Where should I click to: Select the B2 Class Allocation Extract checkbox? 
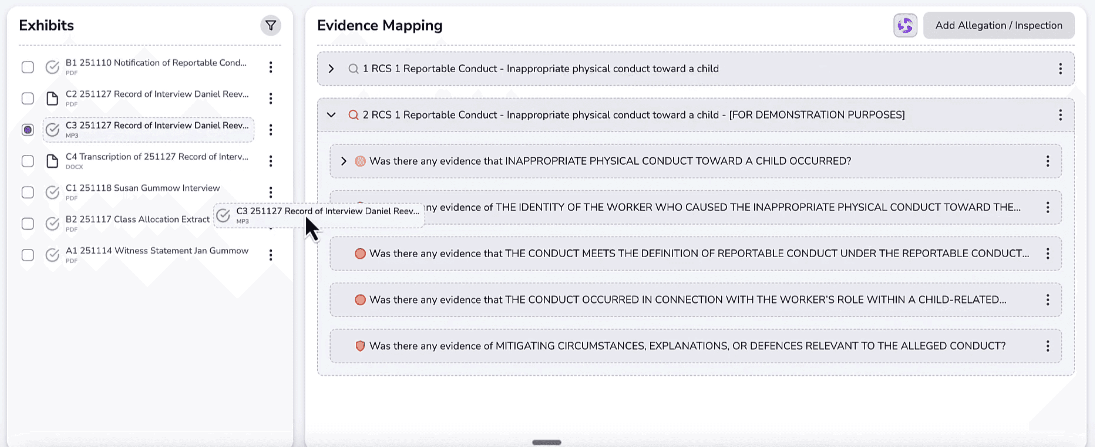[28, 223]
